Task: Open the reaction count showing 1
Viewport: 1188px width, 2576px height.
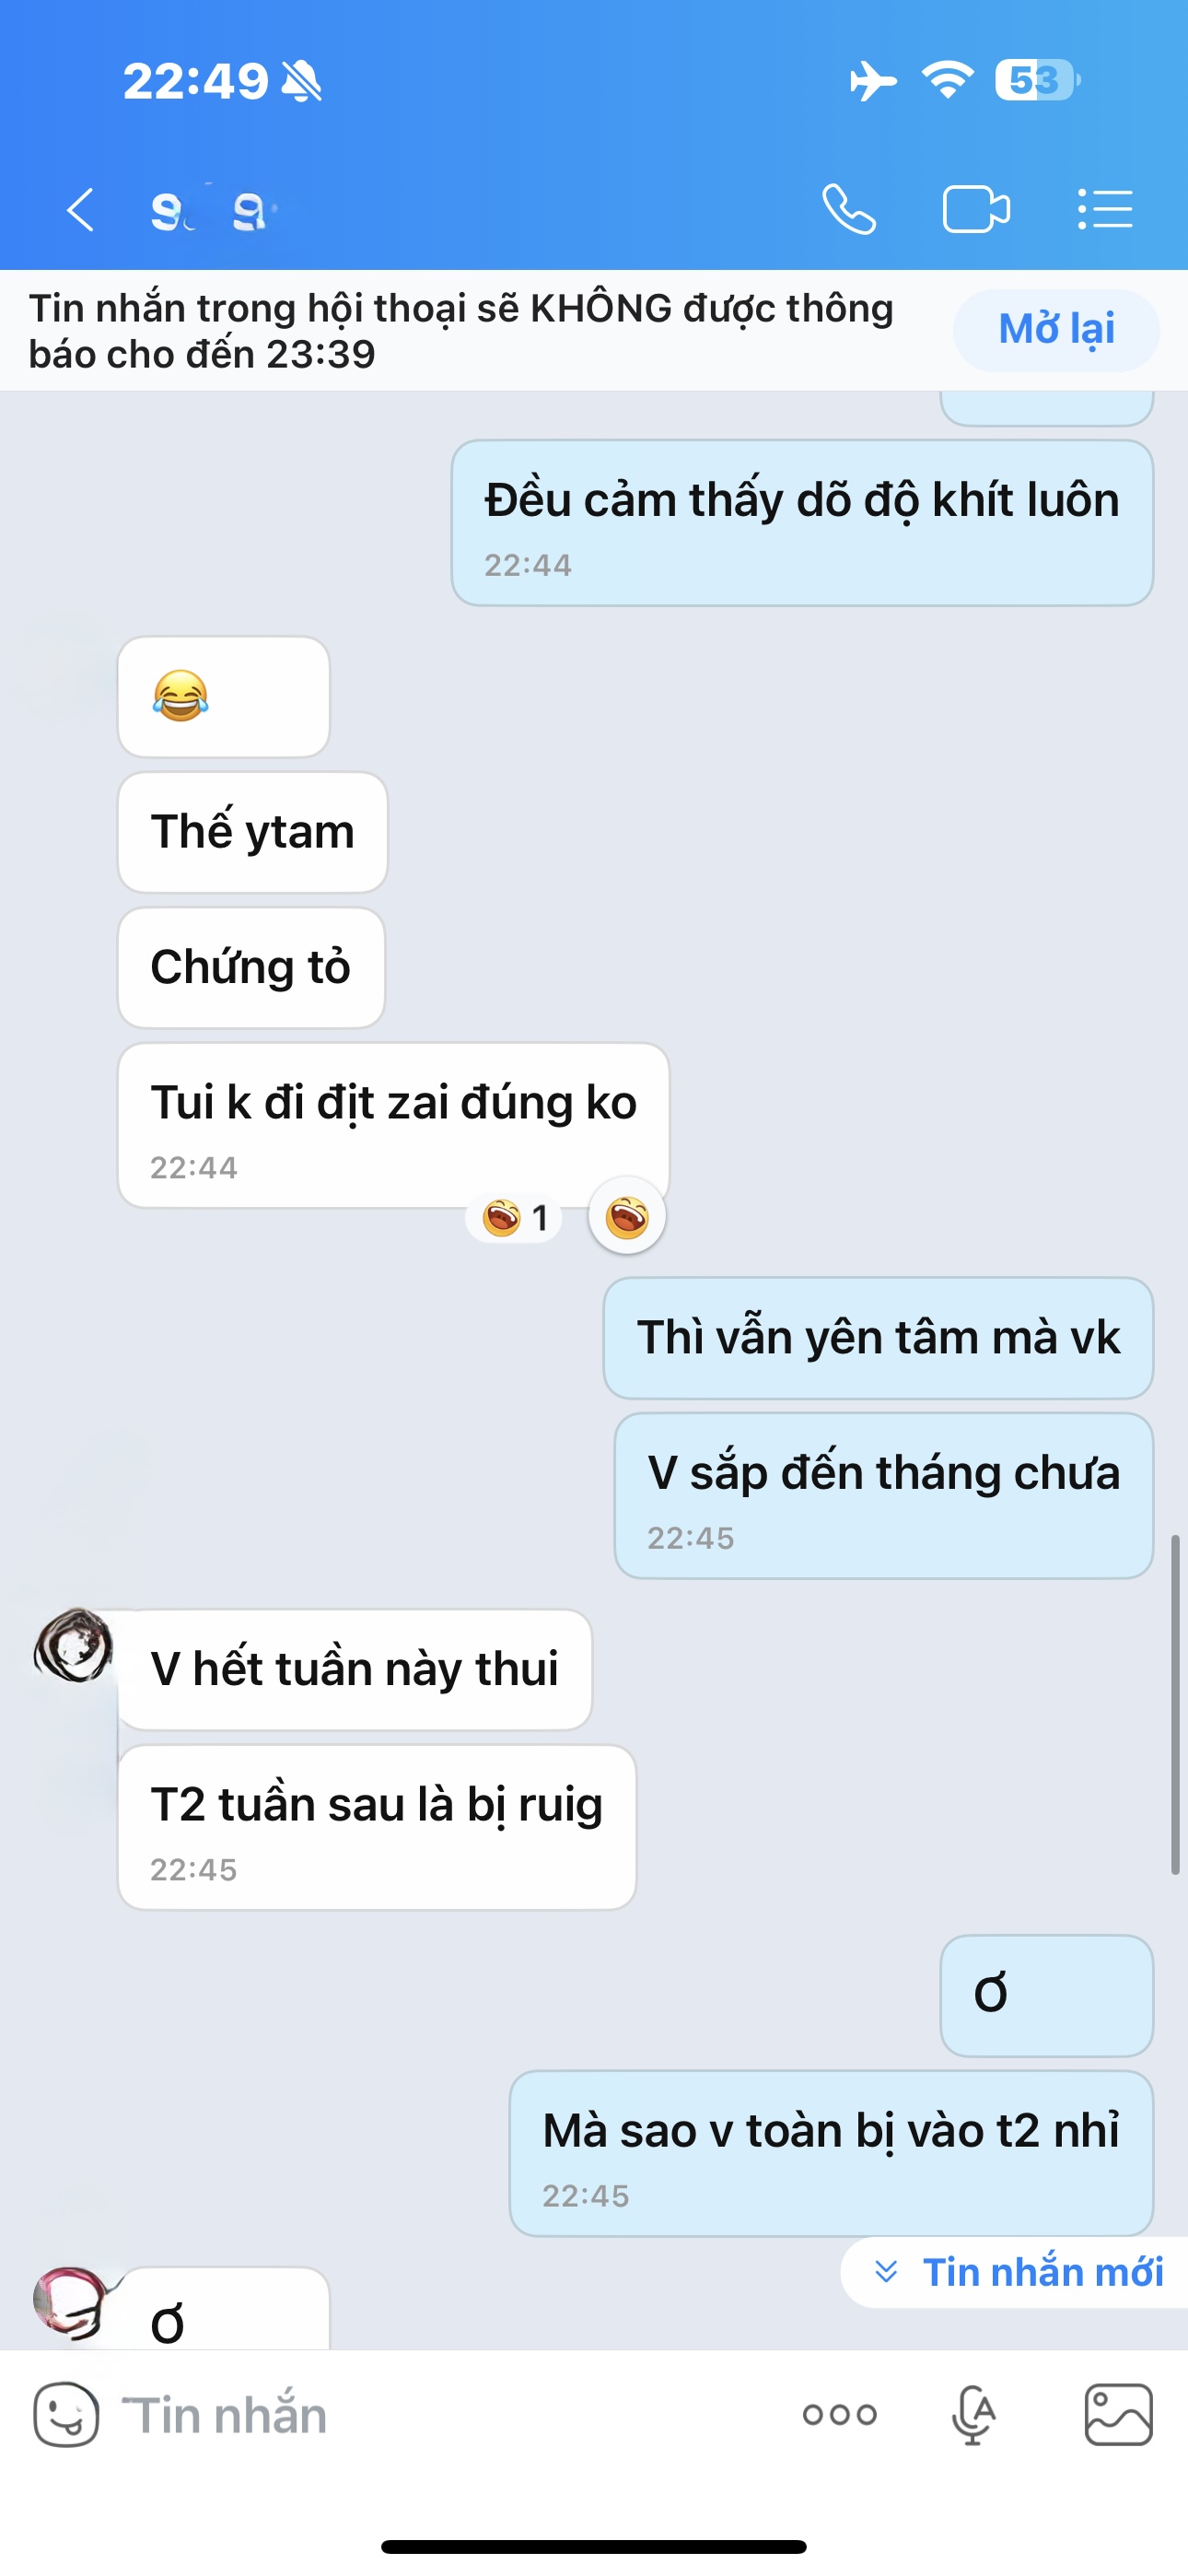Action: tap(514, 1218)
